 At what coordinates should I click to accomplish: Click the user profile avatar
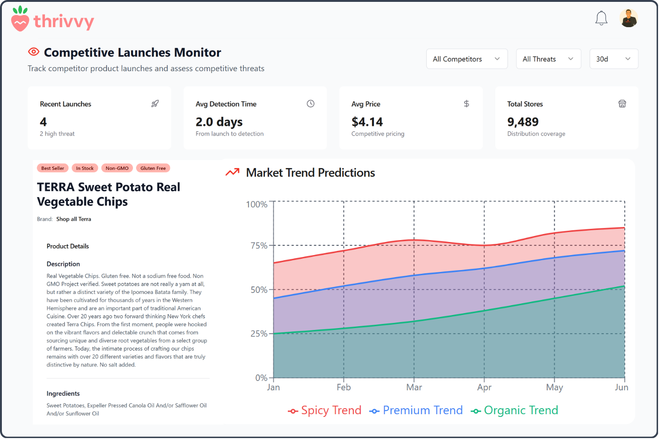click(629, 18)
